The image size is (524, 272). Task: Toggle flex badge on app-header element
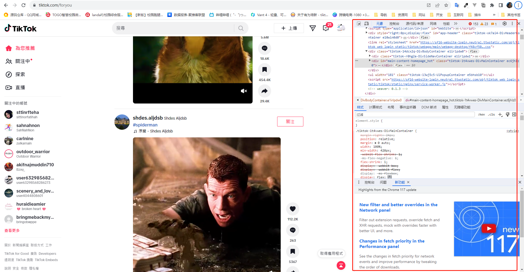[425, 37]
